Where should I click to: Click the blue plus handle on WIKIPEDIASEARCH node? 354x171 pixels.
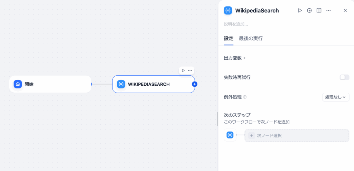[x=195, y=84]
